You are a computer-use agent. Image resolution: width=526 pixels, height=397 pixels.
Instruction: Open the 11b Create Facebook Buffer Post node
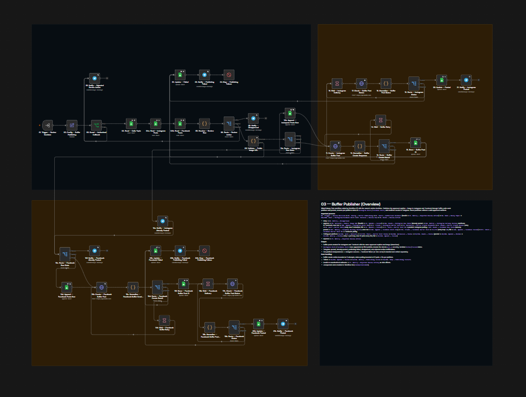[101, 287]
